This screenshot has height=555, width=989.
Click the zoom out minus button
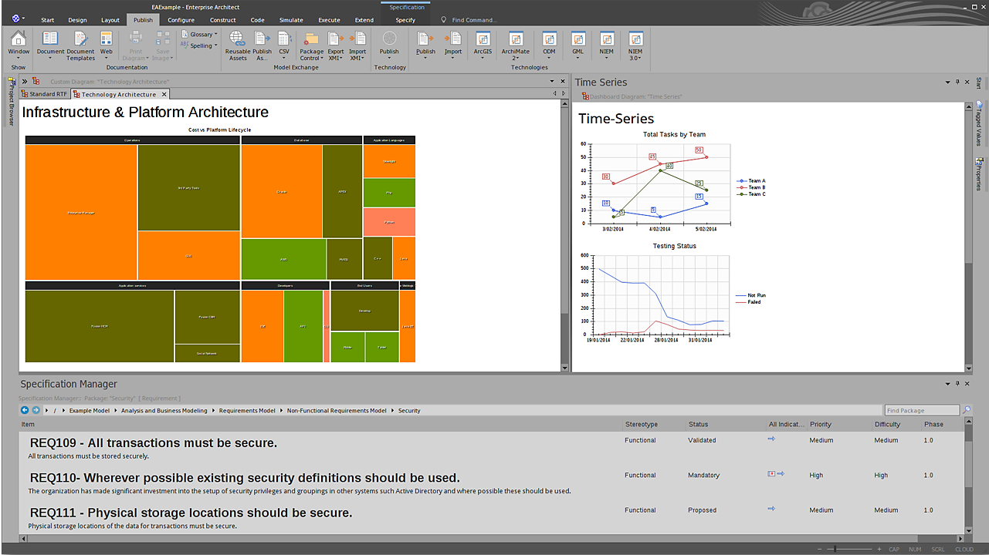tap(819, 550)
